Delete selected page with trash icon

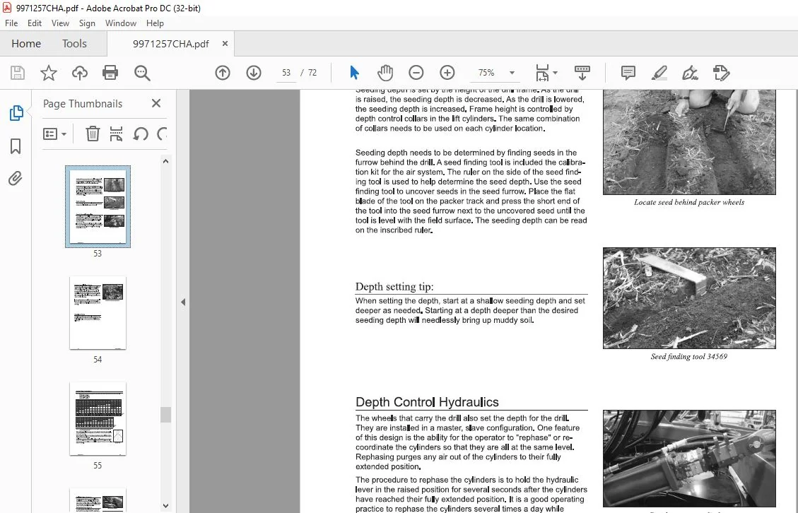(93, 134)
